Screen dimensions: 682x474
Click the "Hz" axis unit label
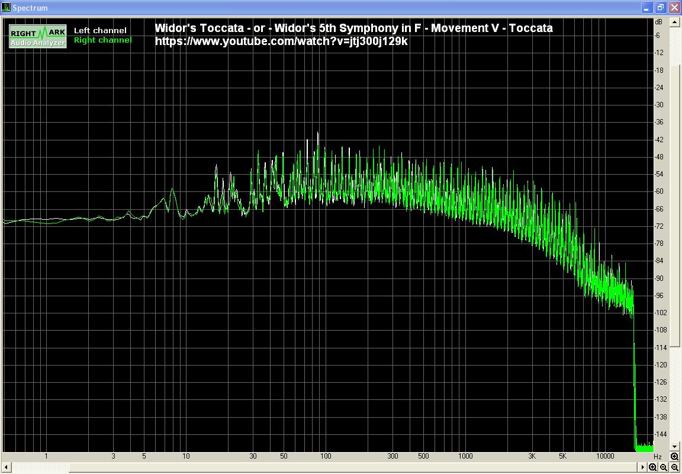(658, 457)
